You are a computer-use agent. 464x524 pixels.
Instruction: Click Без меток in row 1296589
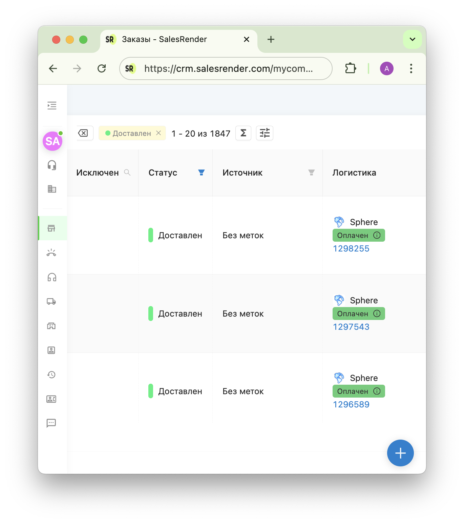pyautogui.click(x=243, y=391)
